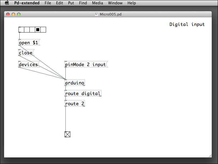Trigger the devices message box
218x164 pixels.
click(x=28, y=65)
